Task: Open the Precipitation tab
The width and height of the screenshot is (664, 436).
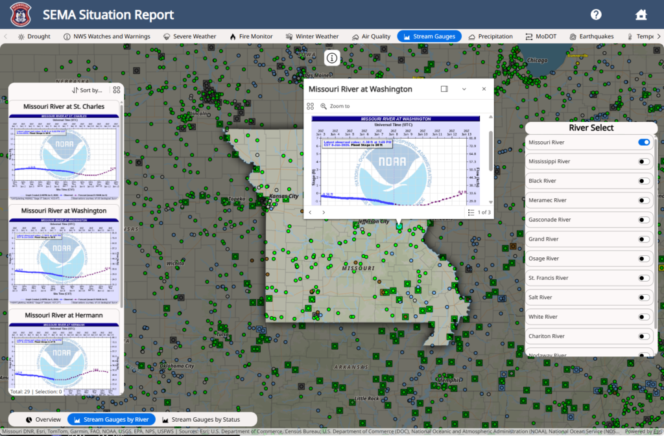Action: 490,36
